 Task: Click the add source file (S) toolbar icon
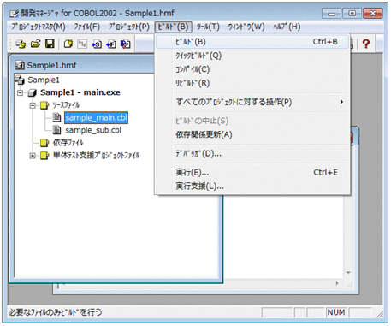click(97, 44)
